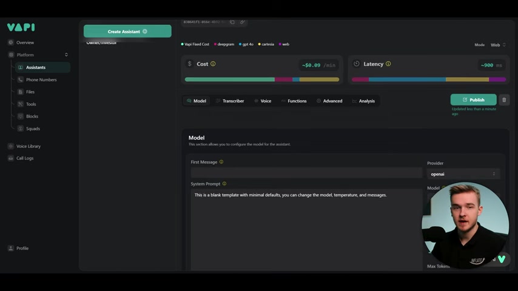Click the System Prompt info icon
Viewport: 518px width, 291px height.
point(224,184)
